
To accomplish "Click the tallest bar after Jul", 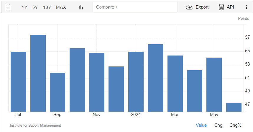I will (x=38, y=73).
